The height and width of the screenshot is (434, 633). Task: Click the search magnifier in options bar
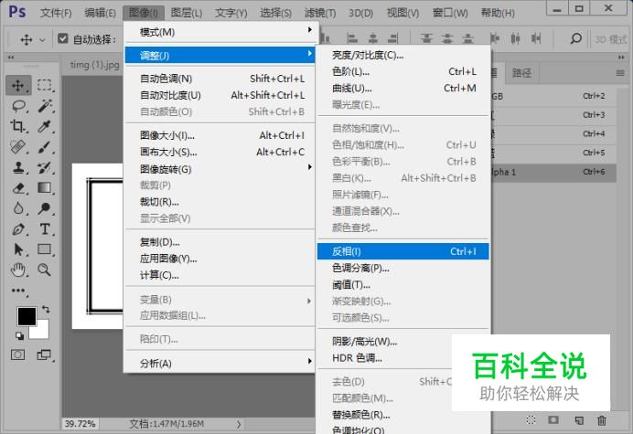click(576, 38)
